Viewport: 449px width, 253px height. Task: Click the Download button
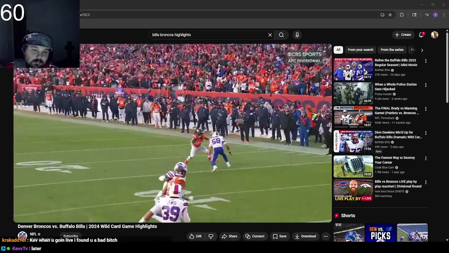coord(305,236)
